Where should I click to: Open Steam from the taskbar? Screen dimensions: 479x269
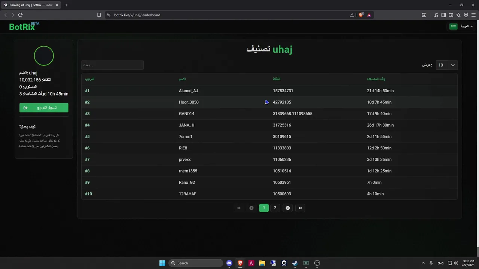pyautogui.click(x=295, y=263)
